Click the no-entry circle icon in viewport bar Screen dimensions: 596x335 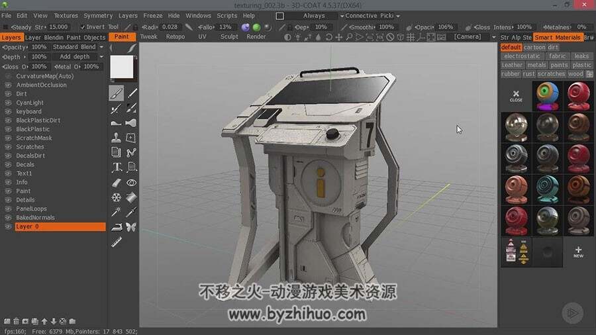(390, 37)
